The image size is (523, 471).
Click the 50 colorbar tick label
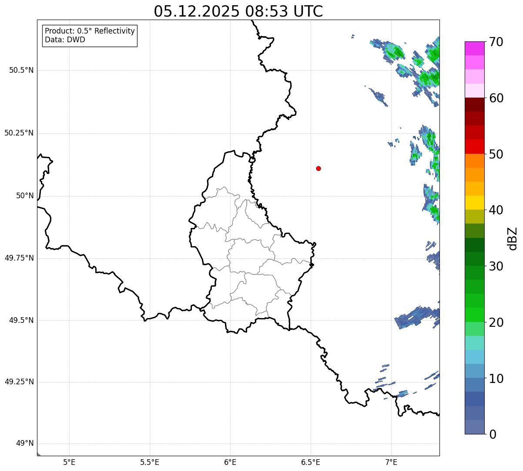point(496,154)
